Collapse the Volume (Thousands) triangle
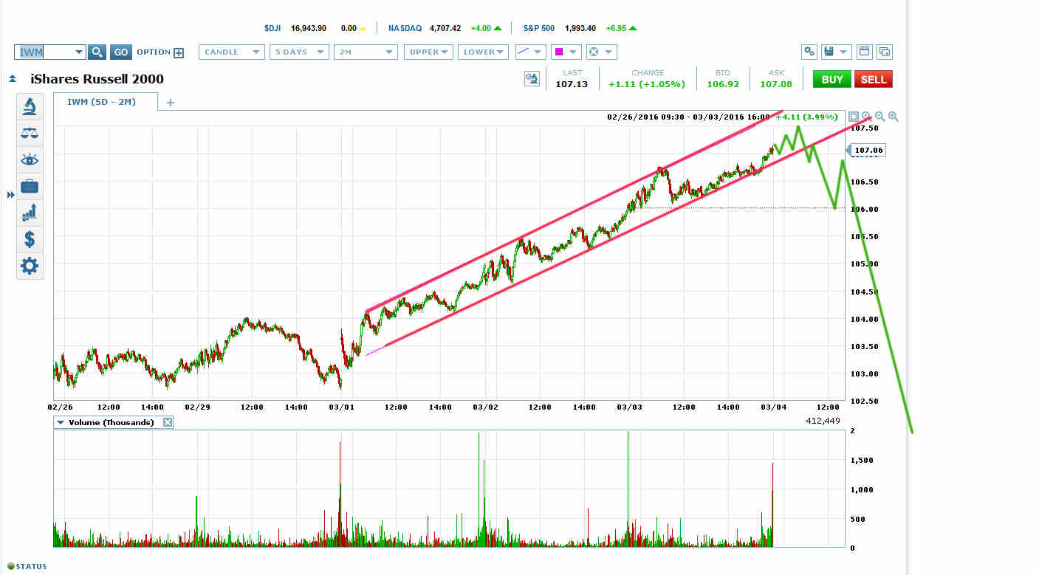This screenshot has width=1039, height=575. tap(59, 422)
